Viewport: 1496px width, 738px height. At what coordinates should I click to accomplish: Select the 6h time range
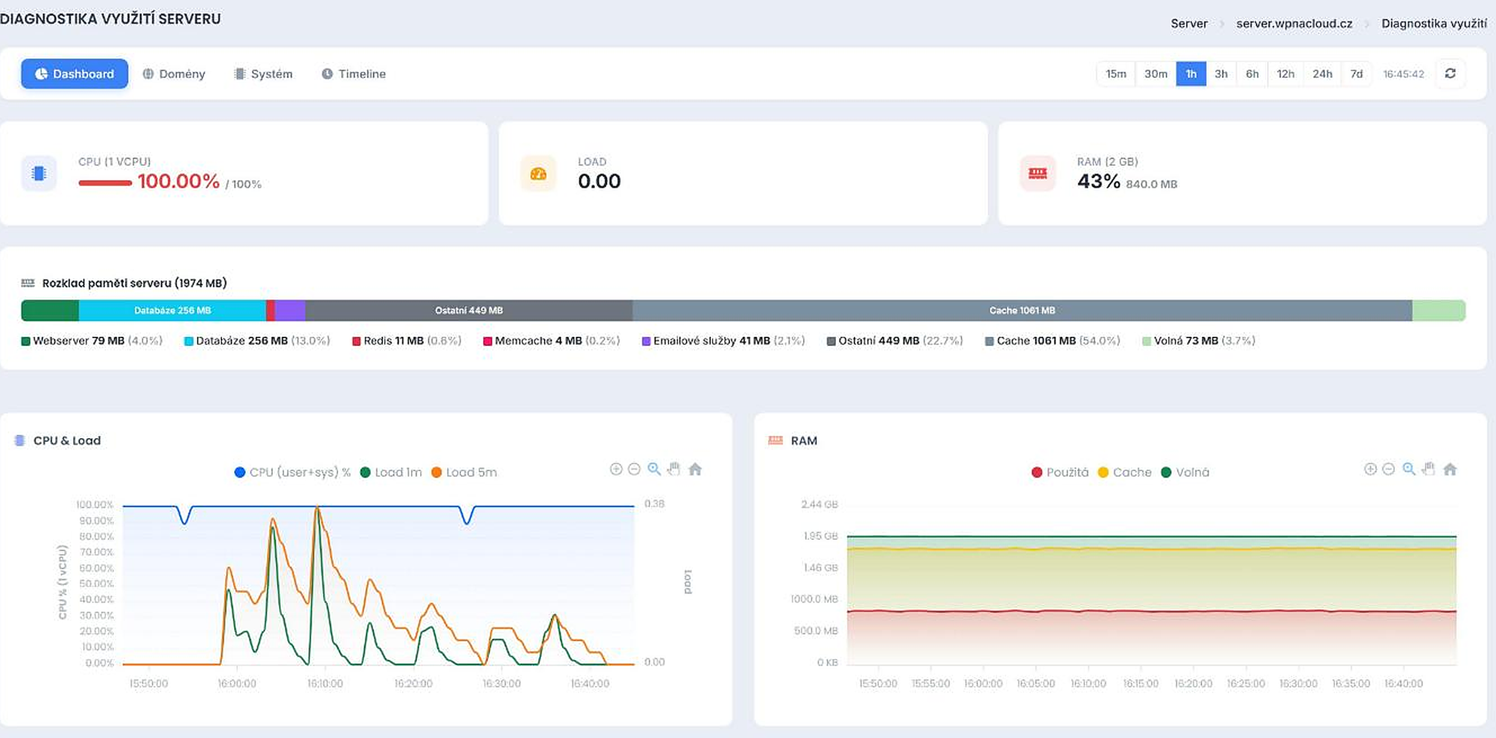1252,74
